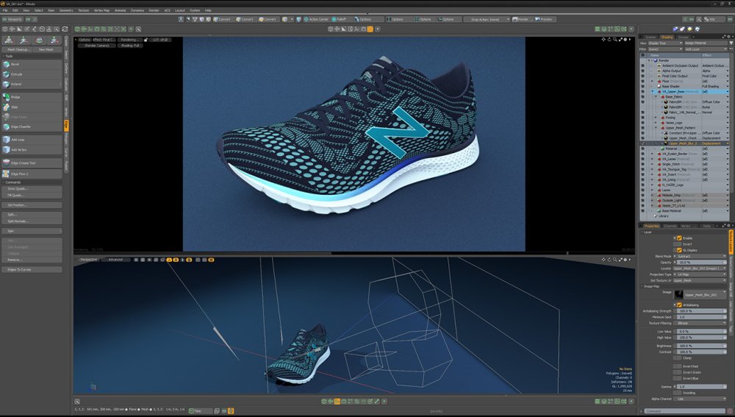Click the Contrast value slider field

pos(702,352)
